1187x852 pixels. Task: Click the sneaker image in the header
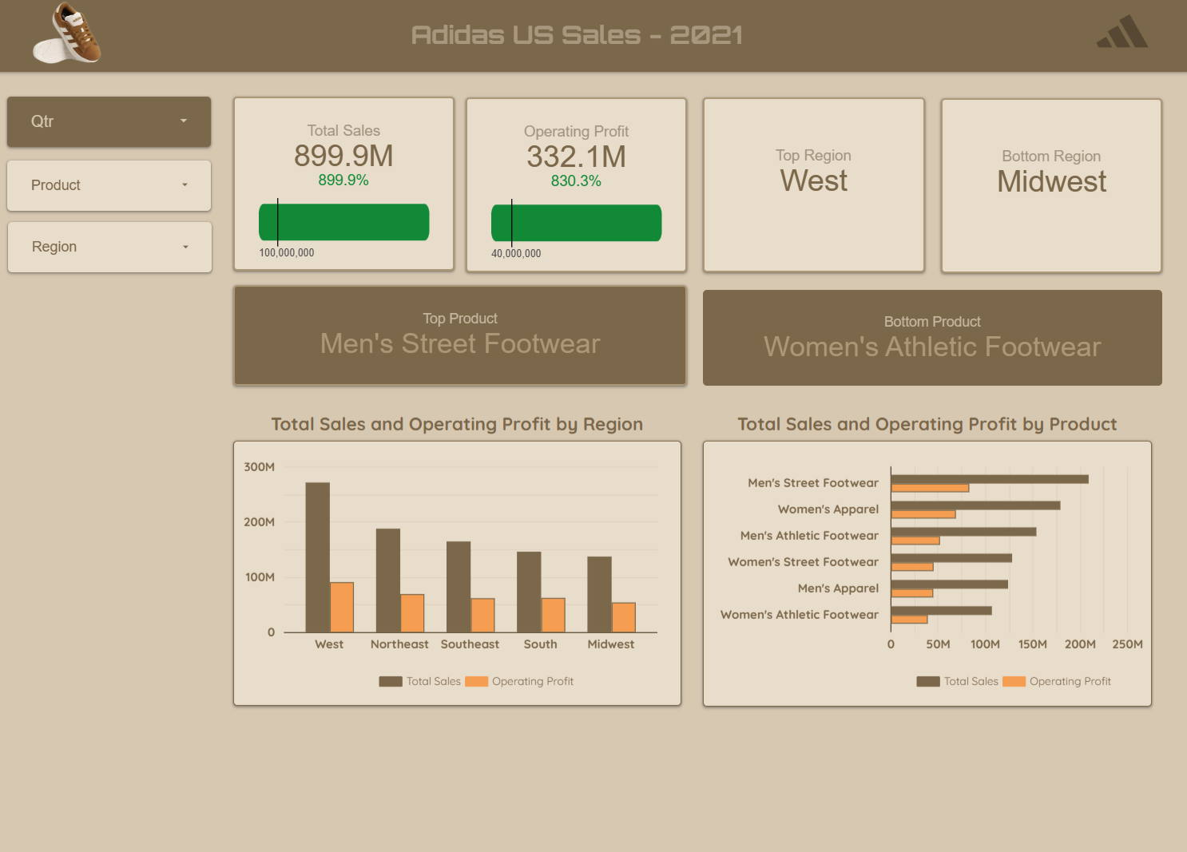point(67,33)
